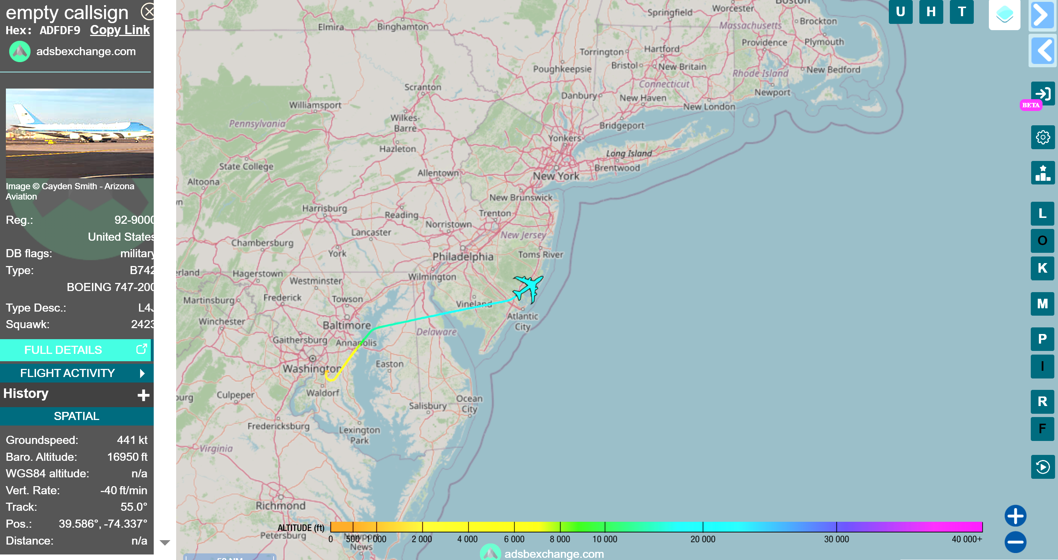The height and width of the screenshot is (560, 1058).
Task: Click the map layers icon
Action: 1004,15
